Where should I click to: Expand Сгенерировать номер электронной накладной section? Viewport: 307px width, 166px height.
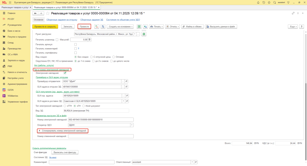[x=40, y=131]
